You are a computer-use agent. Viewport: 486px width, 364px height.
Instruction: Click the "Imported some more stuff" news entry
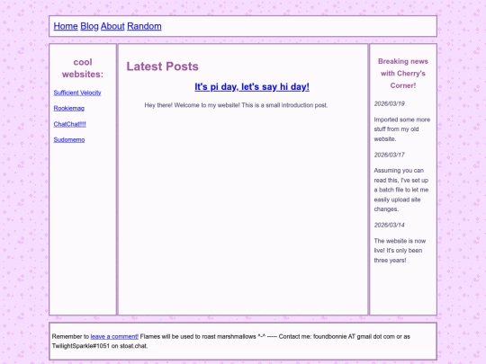(402, 129)
